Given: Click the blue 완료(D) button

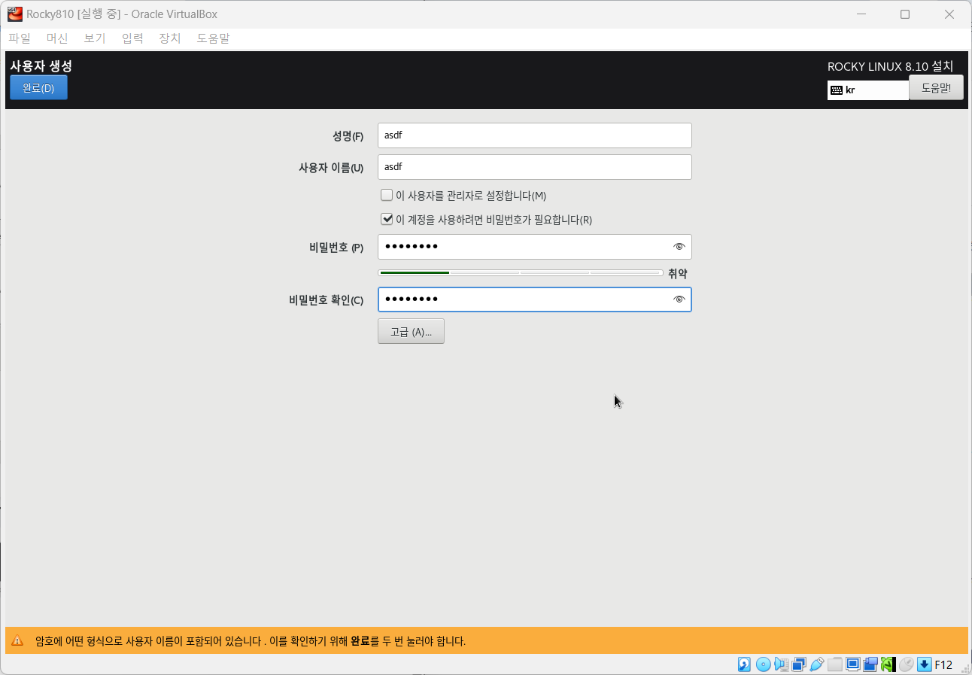Looking at the screenshot, I should pos(38,87).
